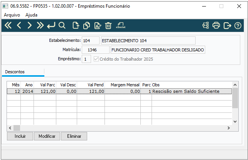Click the Margem Mensal column header
The height and width of the screenshot is (160, 248).
(123, 85)
